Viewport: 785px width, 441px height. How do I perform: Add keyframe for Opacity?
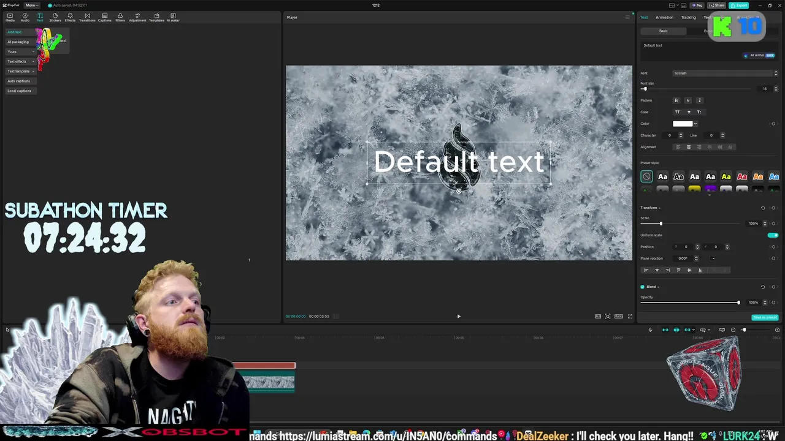pos(773,303)
